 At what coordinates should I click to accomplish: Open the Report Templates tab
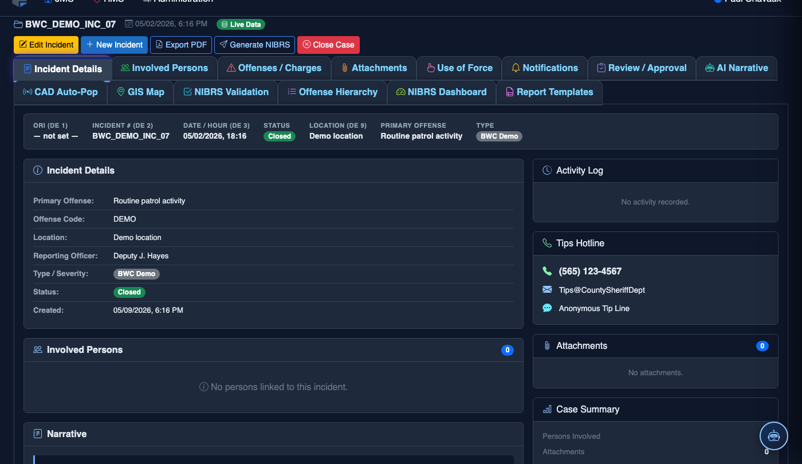click(549, 92)
